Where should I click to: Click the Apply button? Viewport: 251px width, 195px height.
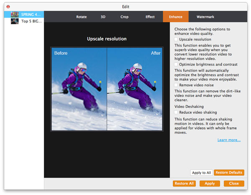(x=210, y=183)
